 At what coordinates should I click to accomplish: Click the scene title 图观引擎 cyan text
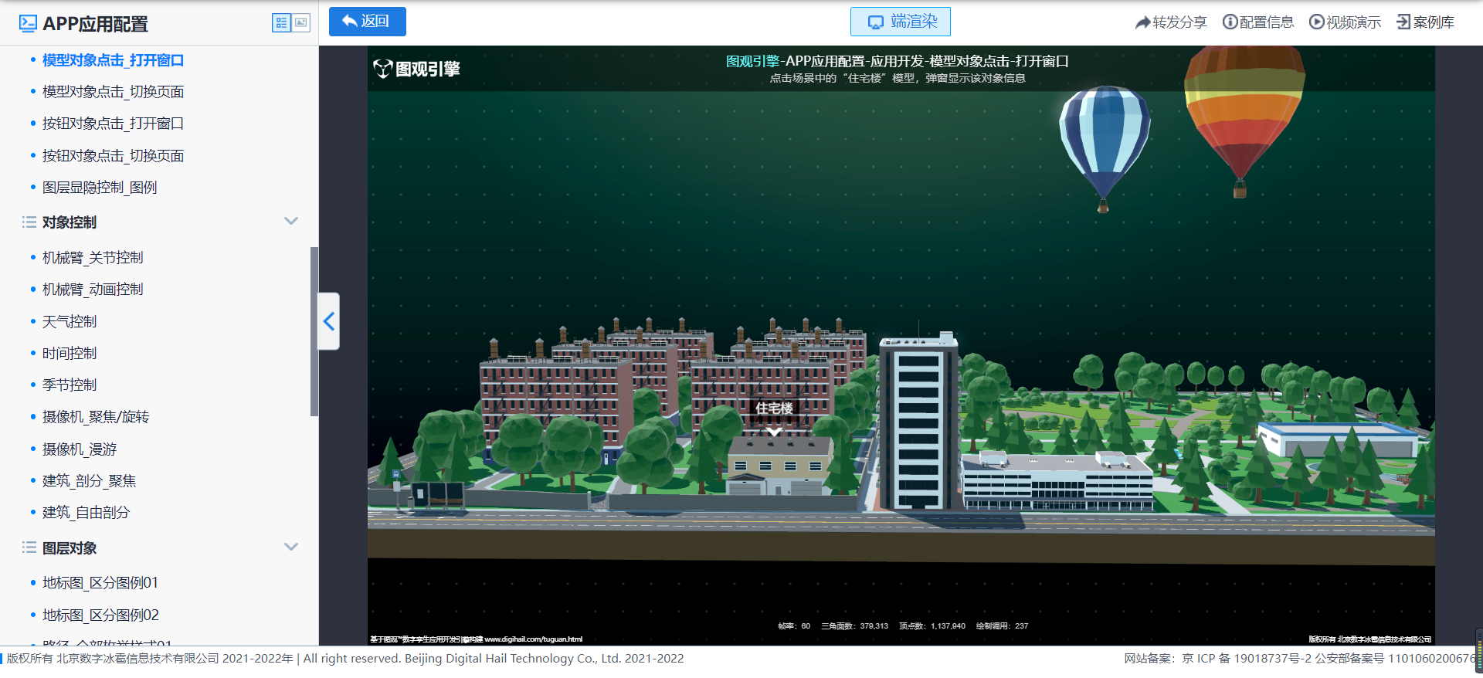coord(753,61)
